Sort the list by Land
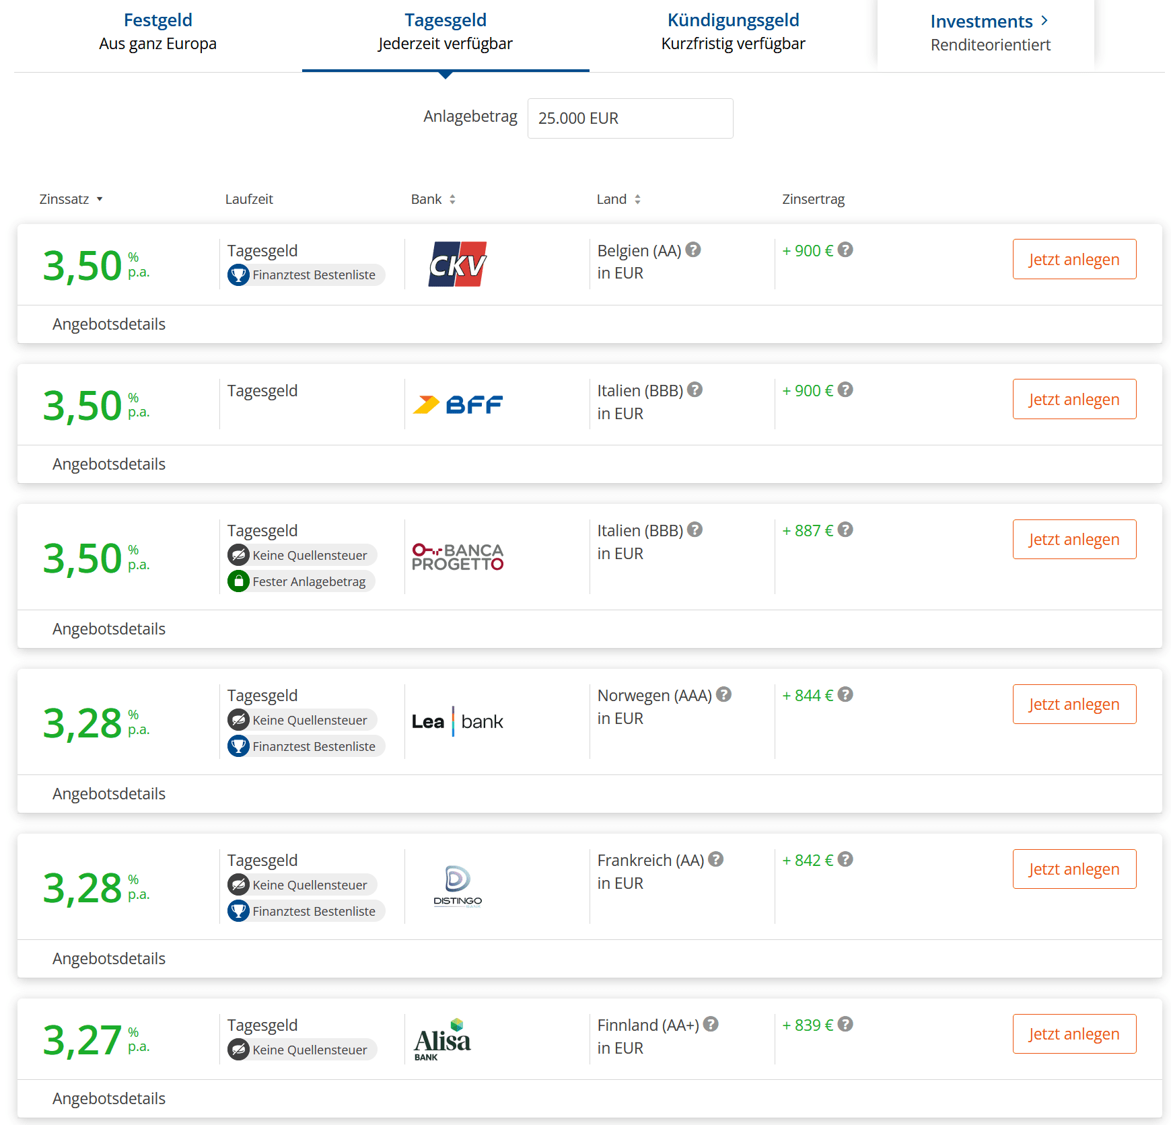 point(618,199)
